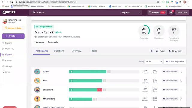Screen dimensions: 192x108
Task: Open more options for Mme Clifford
Action: tap(182, 99)
